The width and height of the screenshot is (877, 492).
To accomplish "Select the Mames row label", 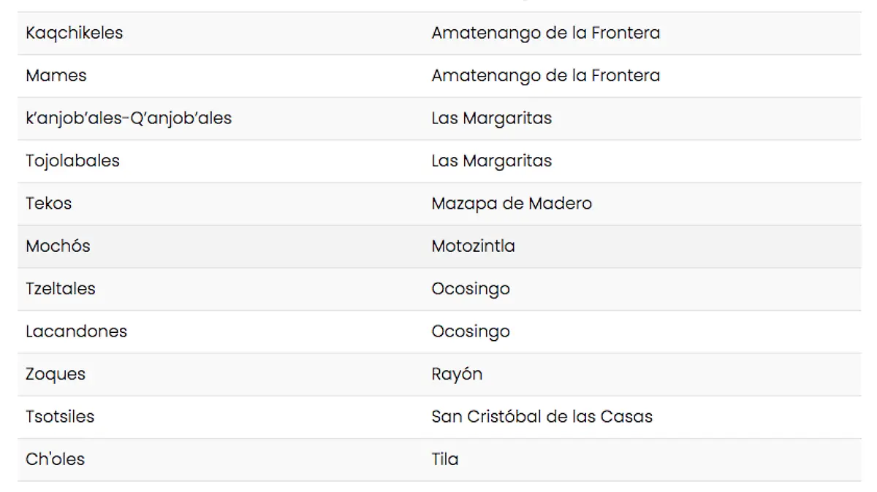I will (56, 75).
